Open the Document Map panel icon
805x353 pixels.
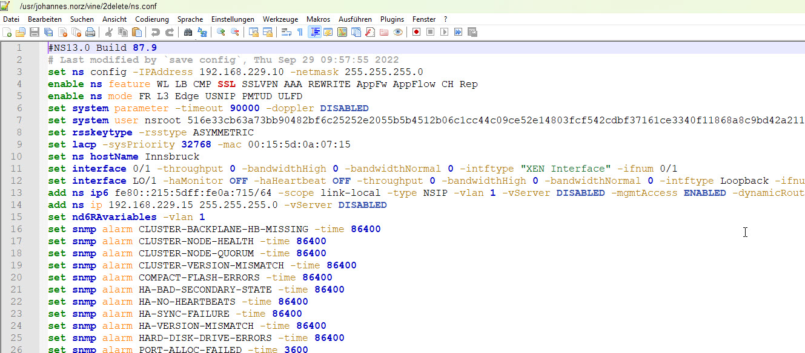(342, 33)
